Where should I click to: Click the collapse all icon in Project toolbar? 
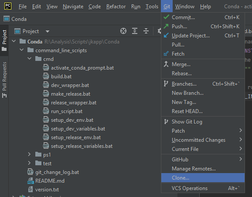coord(146,31)
